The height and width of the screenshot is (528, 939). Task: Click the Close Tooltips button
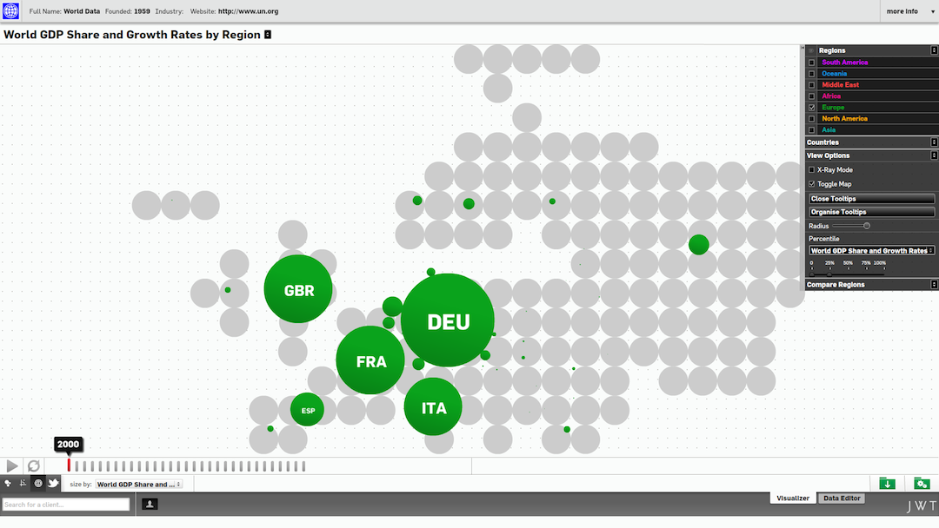coord(871,199)
